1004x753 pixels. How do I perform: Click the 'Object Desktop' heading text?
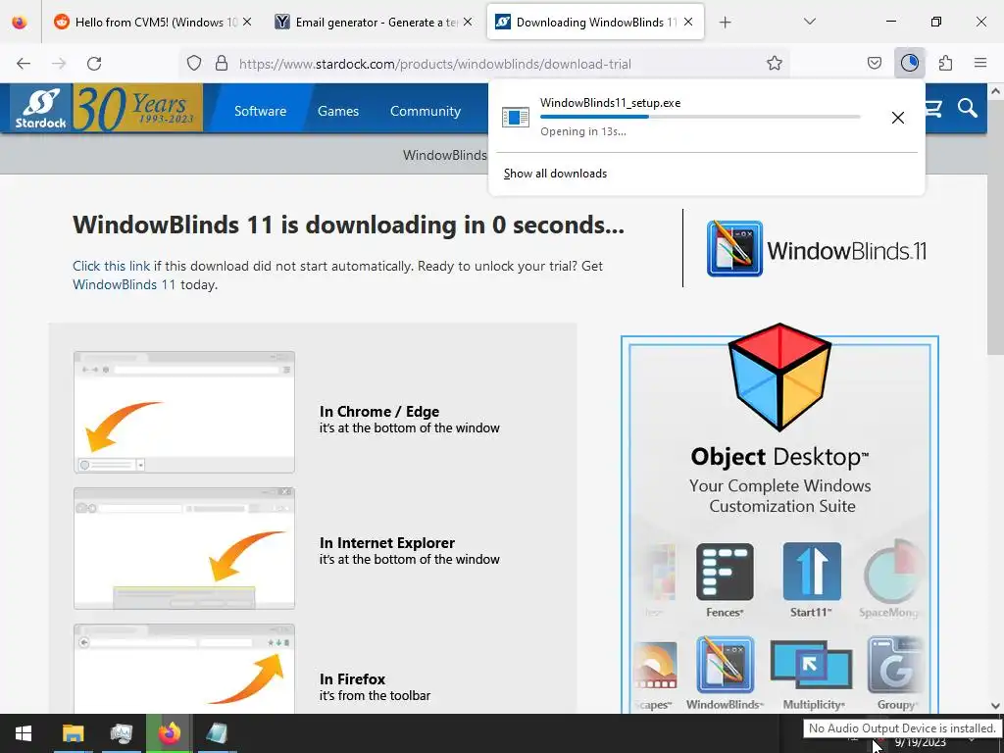click(779, 457)
